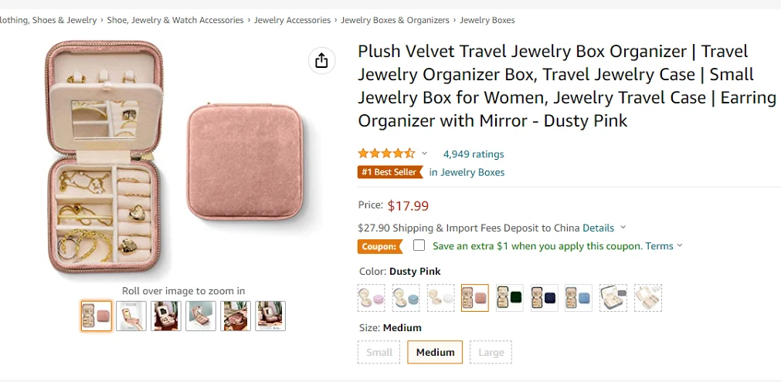The image size is (781, 382).
Task: Open the 4,949 ratings link
Action: coord(473,154)
